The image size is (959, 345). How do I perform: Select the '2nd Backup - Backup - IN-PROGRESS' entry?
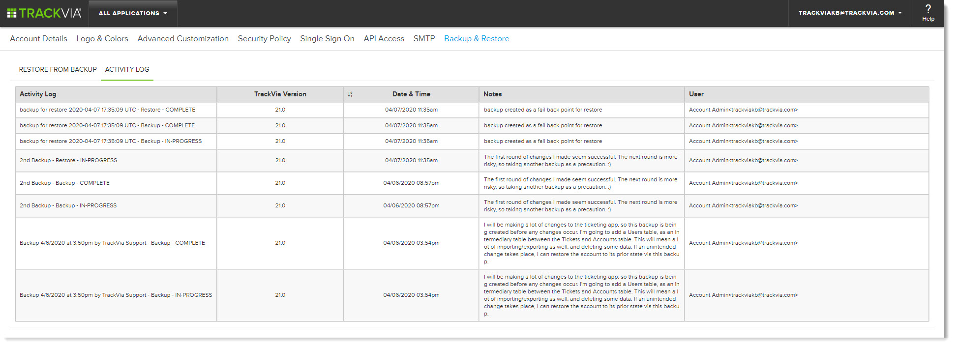point(68,206)
